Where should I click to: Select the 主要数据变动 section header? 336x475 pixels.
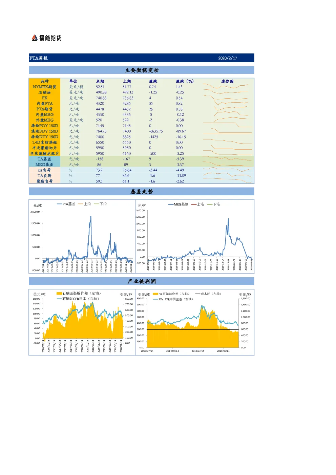(142, 70)
